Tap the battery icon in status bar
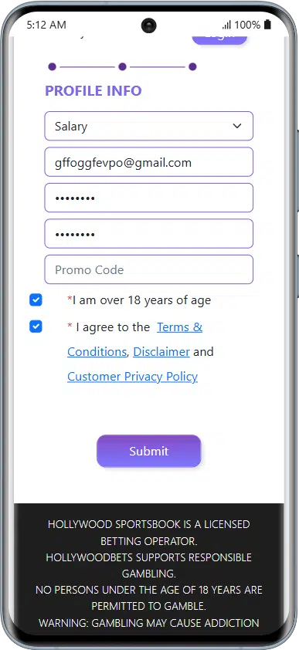 click(x=267, y=25)
